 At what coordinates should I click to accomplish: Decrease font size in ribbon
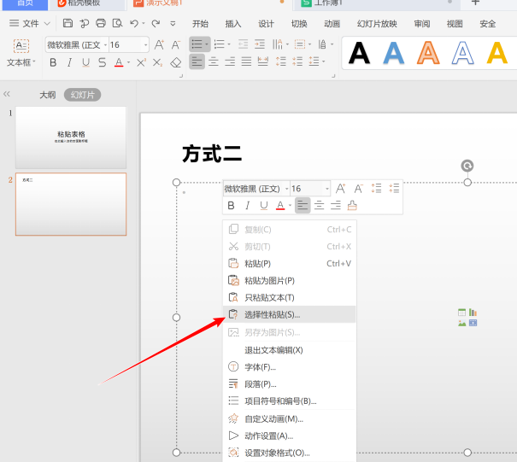tap(176, 44)
